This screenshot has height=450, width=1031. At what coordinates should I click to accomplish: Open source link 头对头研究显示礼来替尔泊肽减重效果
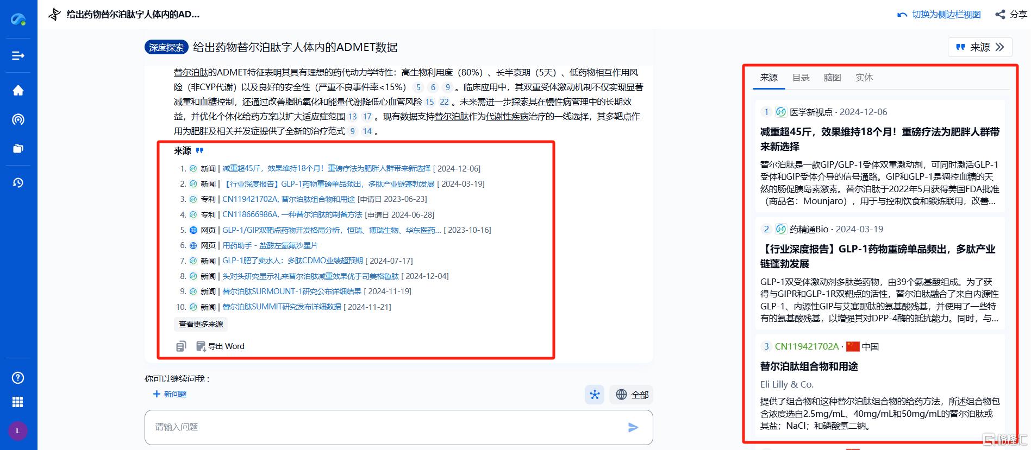coord(310,276)
